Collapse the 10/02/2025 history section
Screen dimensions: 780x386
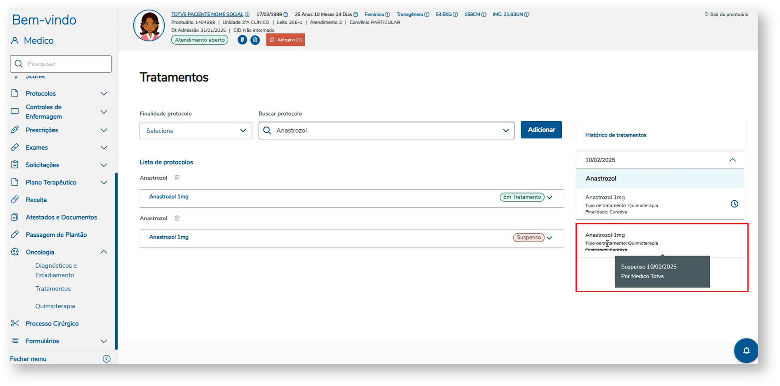(732, 160)
